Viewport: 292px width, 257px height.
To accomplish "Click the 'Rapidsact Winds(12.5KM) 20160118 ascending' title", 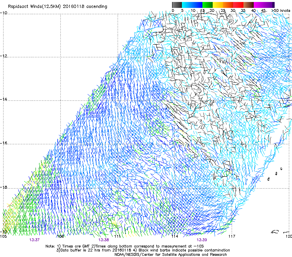I will point(58,7).
